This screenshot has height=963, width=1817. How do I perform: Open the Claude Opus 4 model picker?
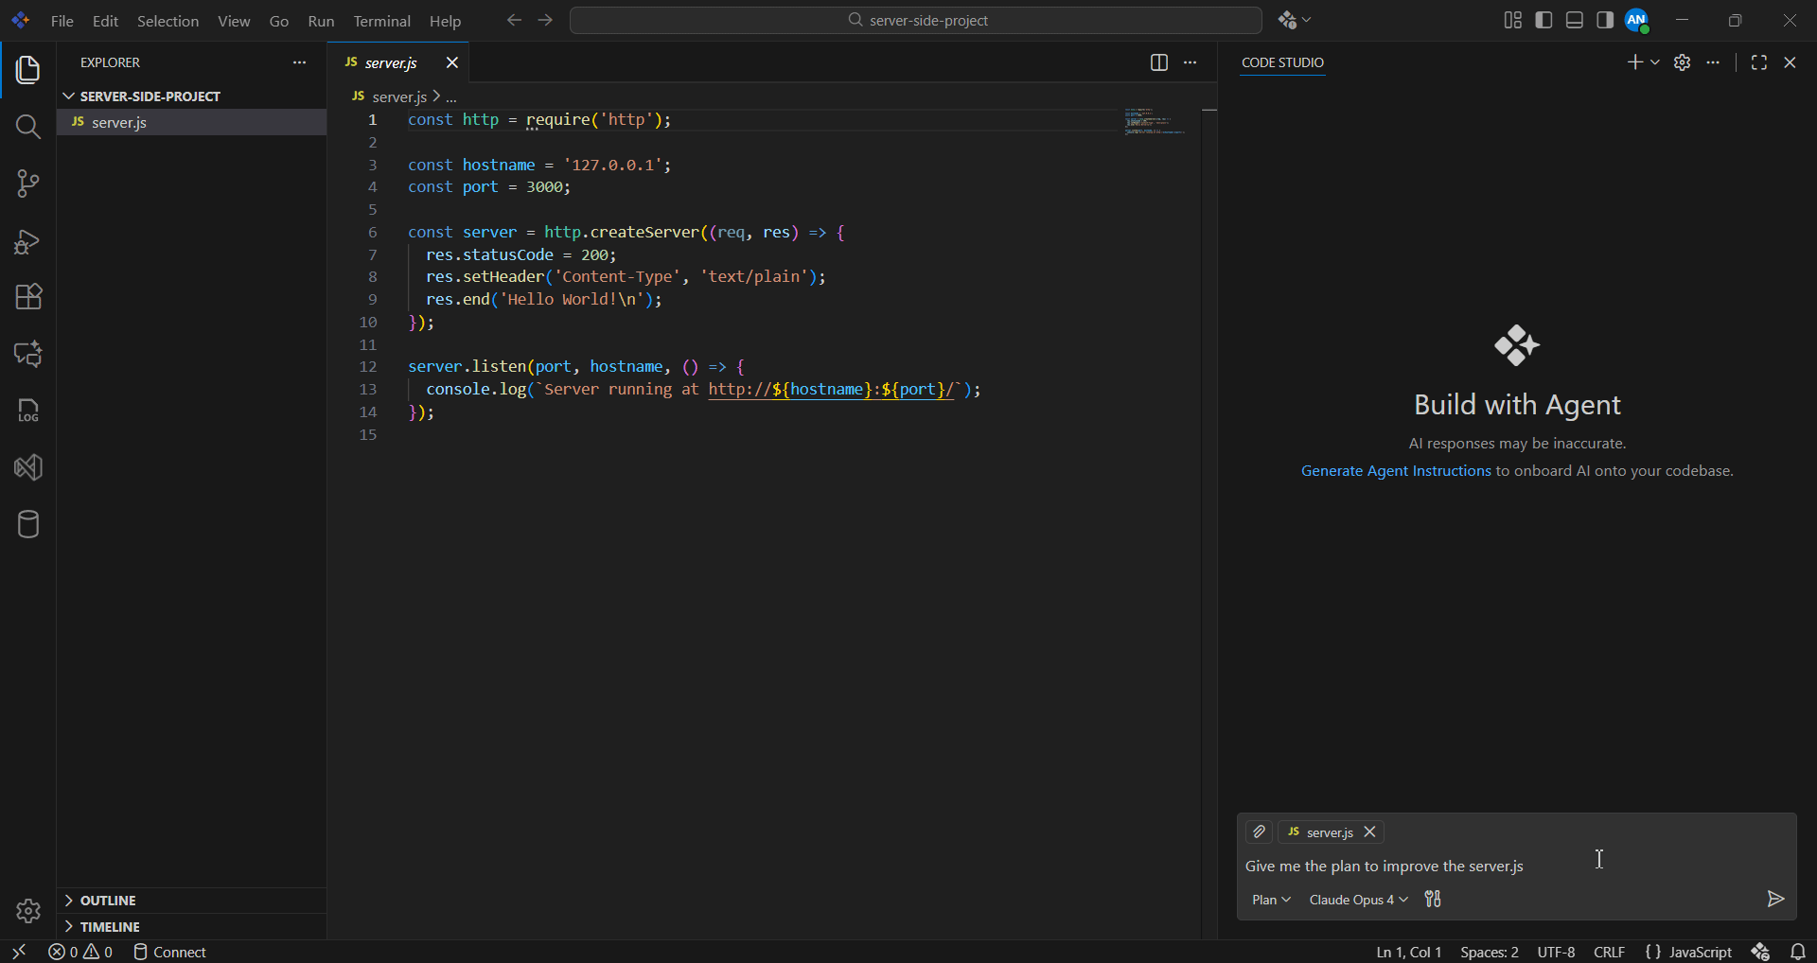(1358, 900)
